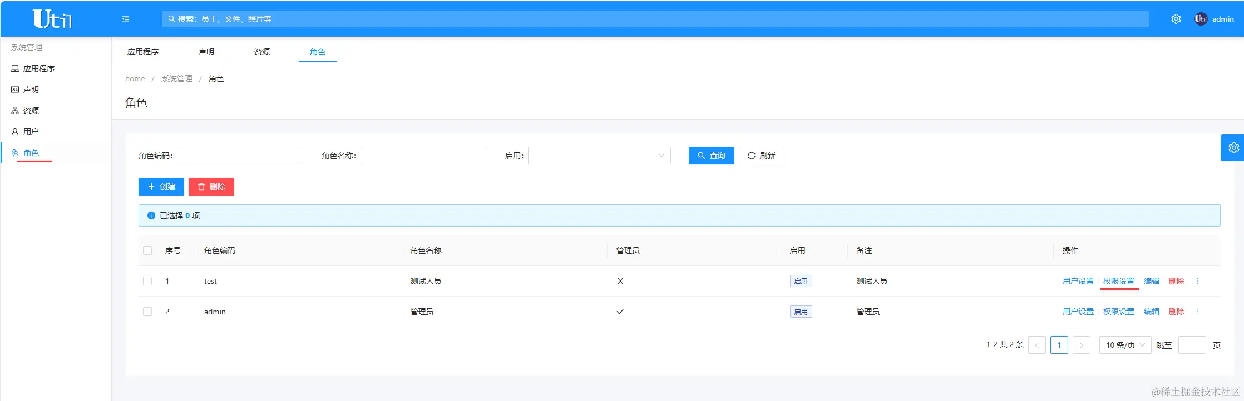
Task: Click 编辑 for the admin role
Action: tap(1152, 312)
